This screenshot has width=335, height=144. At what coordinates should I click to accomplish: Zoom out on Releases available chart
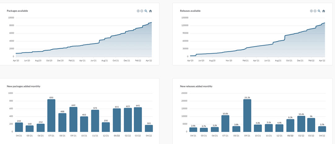point(315,11)
